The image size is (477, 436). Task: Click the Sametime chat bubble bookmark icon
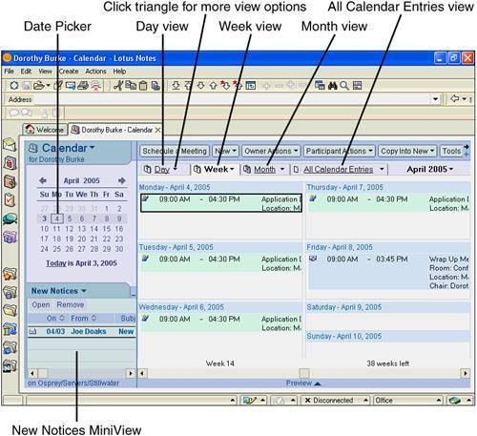pos(10,218)
